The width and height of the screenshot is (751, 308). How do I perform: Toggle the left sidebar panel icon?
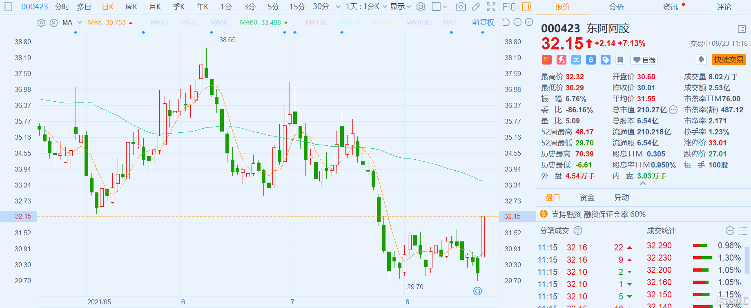[8, 7]
